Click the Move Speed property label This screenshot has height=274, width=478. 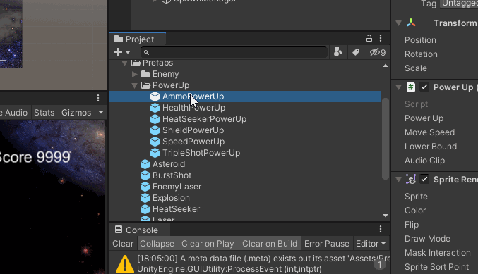pos(429,132)
